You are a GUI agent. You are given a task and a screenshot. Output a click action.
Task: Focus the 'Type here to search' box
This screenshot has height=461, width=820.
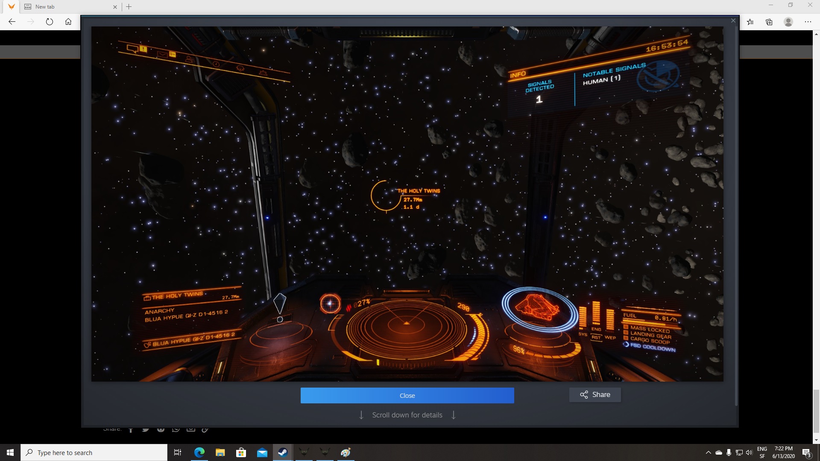(x=94, y=452)
